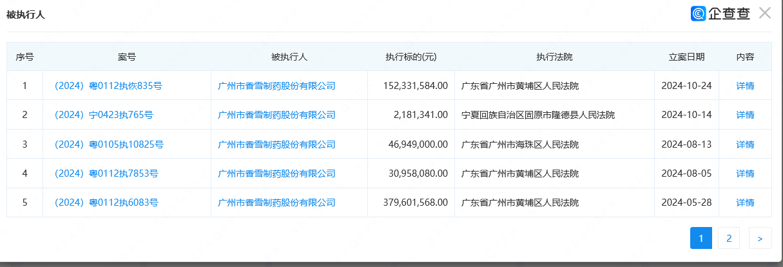Open 广州市香雪制药股份有限公司 link in row 1
Image resolution: width=783 pixels, height=267 pixels.
point(277,86)
